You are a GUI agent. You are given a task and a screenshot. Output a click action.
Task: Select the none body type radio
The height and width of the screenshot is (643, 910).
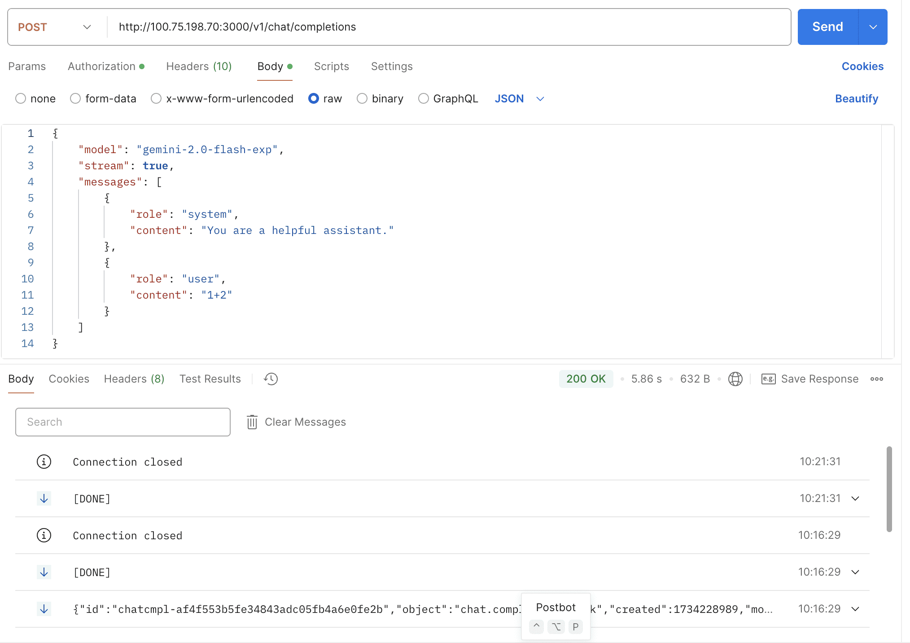point(21,98)
